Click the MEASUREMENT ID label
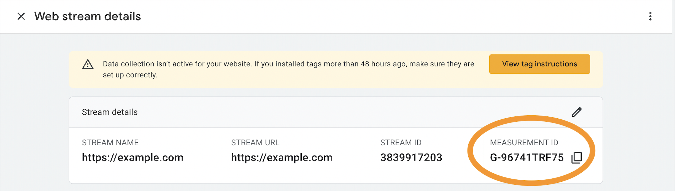The height and width of the screenshot is (191, 675). point(524,143)
